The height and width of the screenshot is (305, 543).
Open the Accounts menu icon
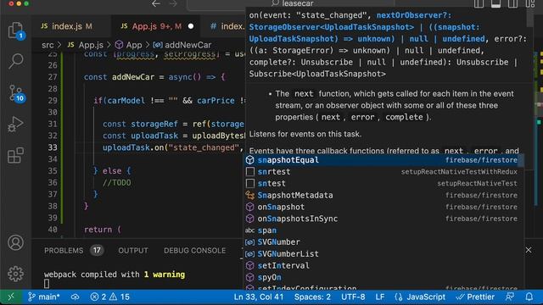click(x=15, y=243)
